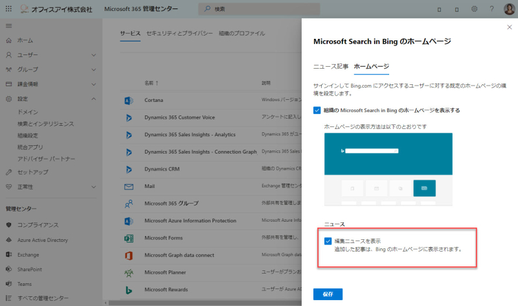Open 統合アプリ in sidebar
518x306 pixels.
(30, 147)
